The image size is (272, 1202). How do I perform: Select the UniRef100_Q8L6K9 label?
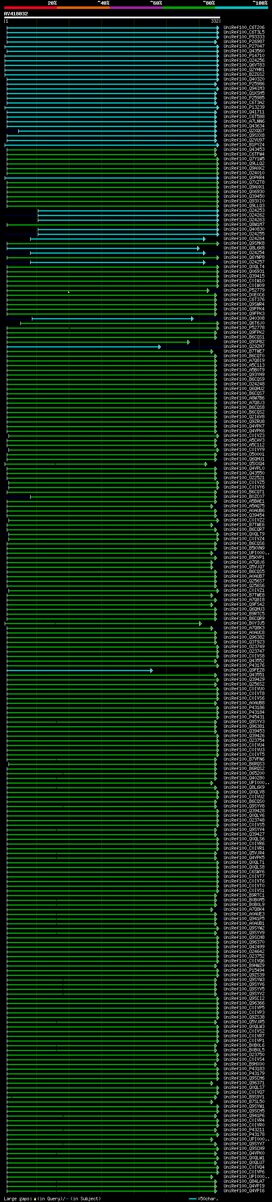(244, 788)
